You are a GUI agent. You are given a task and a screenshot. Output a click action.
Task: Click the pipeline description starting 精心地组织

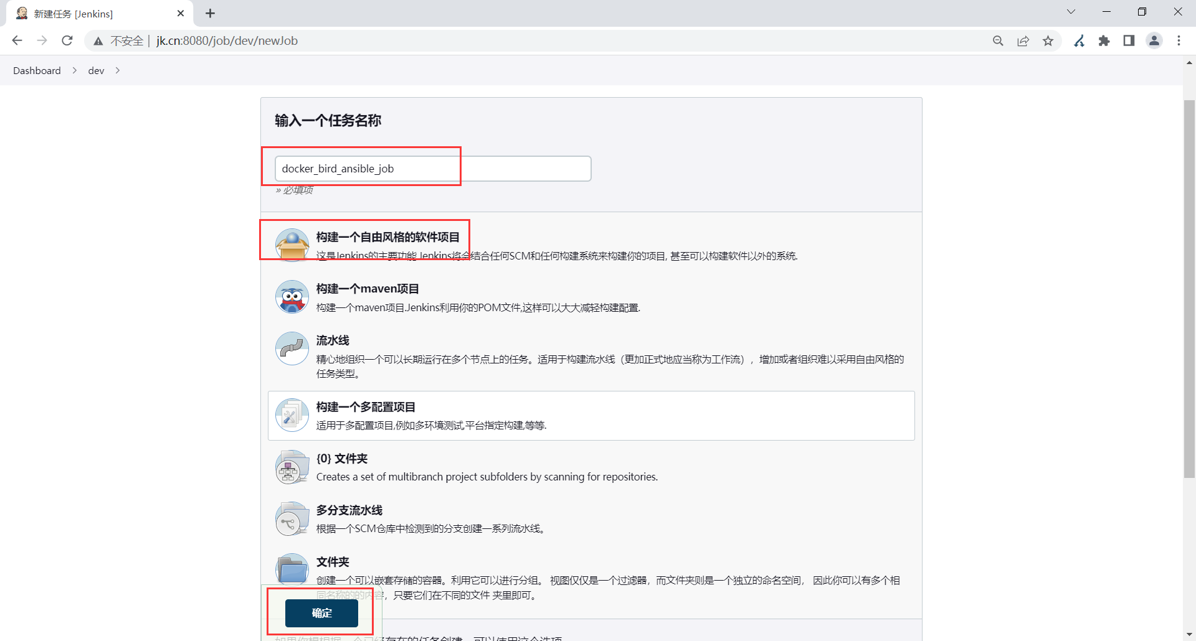[610, 366]
